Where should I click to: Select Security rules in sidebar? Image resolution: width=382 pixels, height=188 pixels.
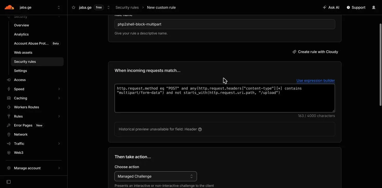point(37,62)
